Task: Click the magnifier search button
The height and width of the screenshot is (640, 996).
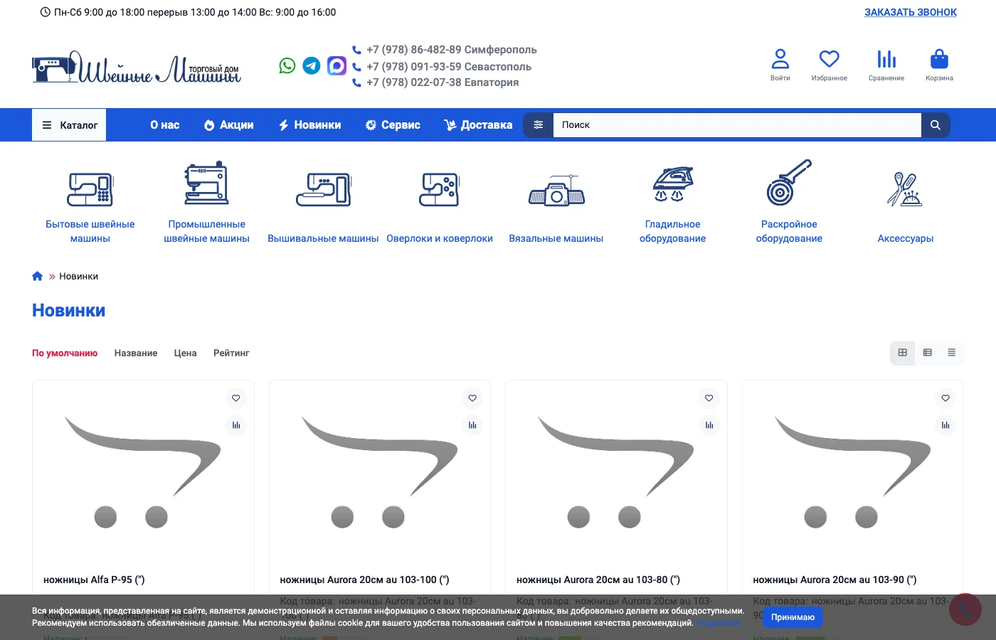Action: [x=936, y=125]
